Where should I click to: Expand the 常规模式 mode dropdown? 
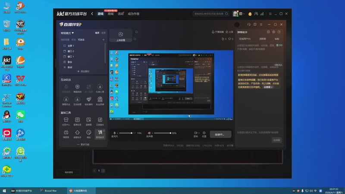coord(67,33)
